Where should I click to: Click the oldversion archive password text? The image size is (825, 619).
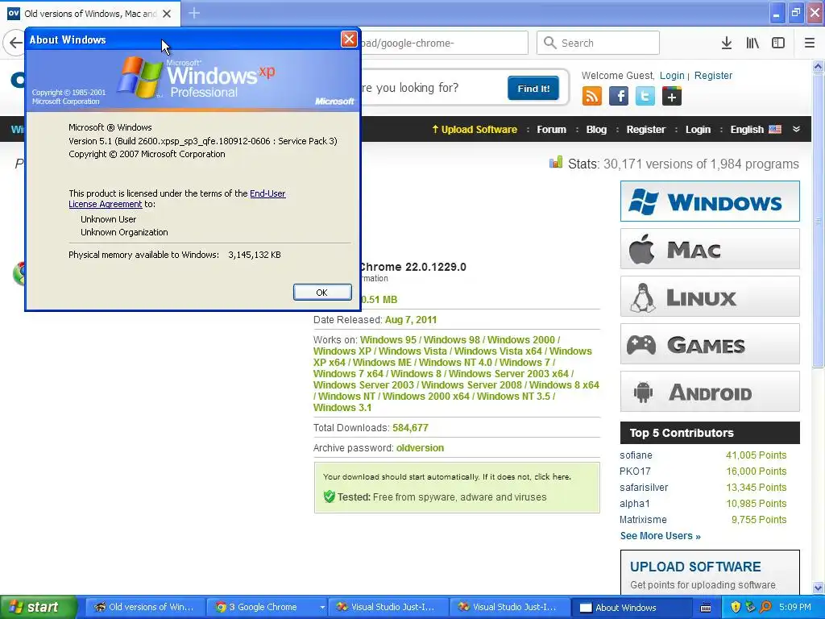click(420, 448)
